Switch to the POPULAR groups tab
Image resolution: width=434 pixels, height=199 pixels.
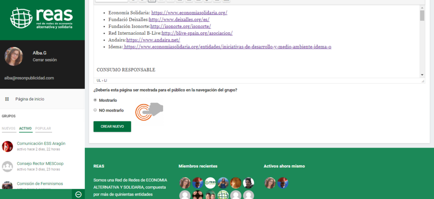(43, 129)
